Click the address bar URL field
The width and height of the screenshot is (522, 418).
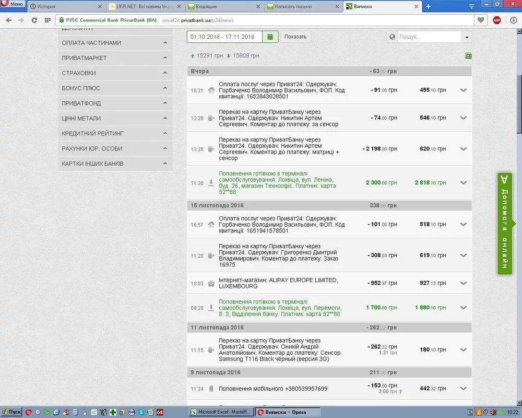[x=316, y=20]
